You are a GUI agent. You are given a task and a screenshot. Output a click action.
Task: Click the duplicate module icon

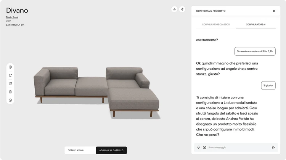point(10,84)
